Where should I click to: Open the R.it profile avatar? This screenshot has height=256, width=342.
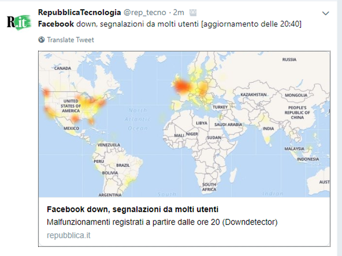click(x=19, y=23)
